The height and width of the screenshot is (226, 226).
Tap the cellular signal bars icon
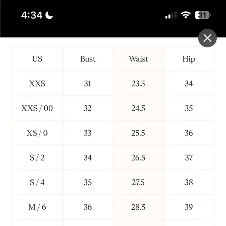171,15
